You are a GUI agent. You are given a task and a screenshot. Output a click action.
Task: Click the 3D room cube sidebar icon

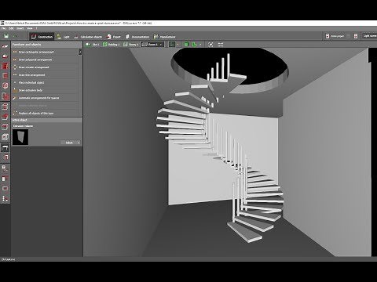[x=5, y=137]
